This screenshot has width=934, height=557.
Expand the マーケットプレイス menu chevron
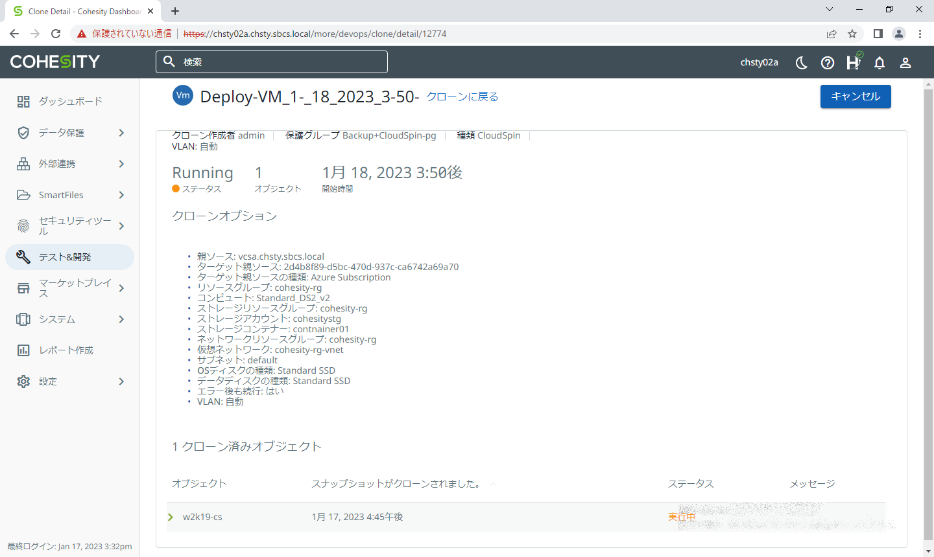coord(121,288)
